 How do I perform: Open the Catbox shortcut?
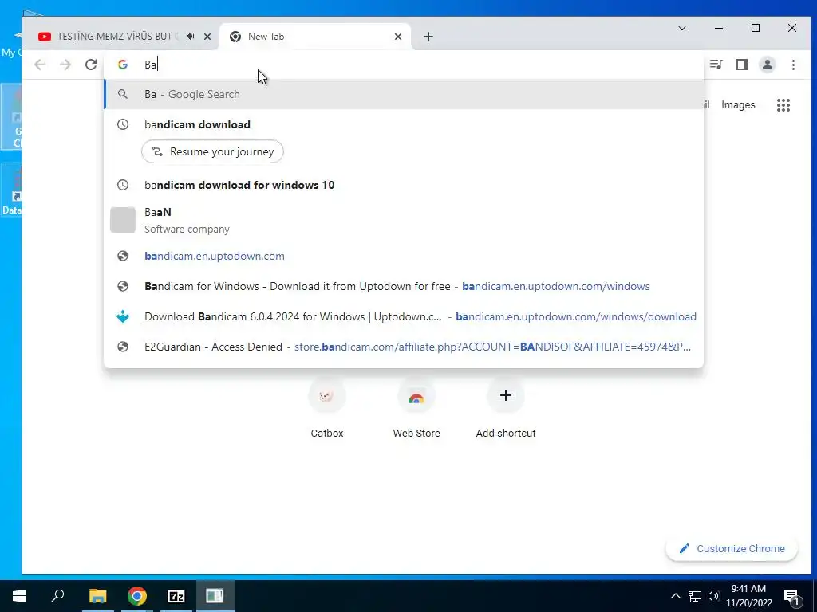[x=326, y=409]
